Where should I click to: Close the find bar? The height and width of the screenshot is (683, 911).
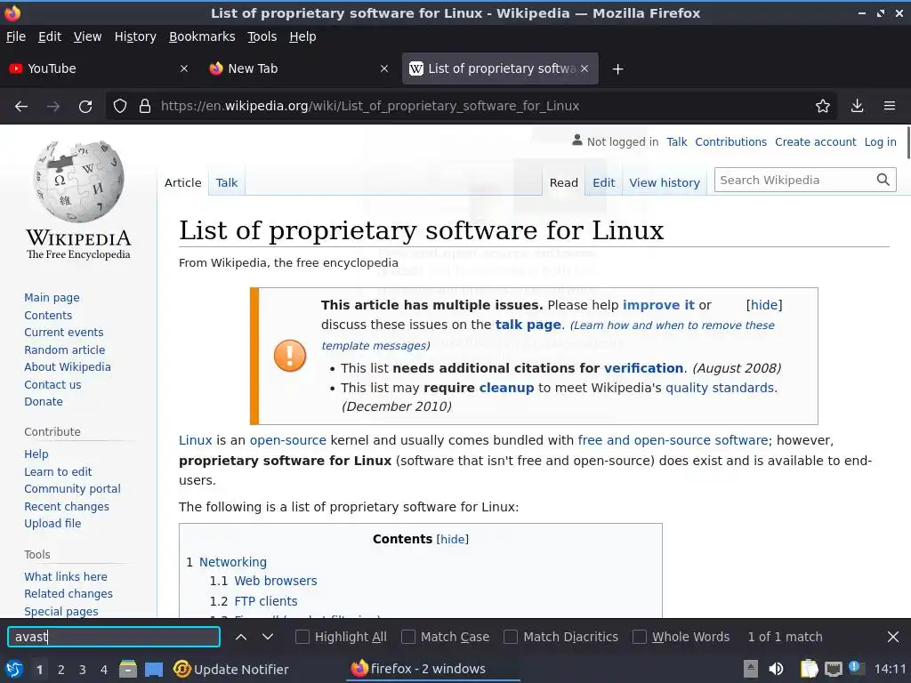pos(893,637)
